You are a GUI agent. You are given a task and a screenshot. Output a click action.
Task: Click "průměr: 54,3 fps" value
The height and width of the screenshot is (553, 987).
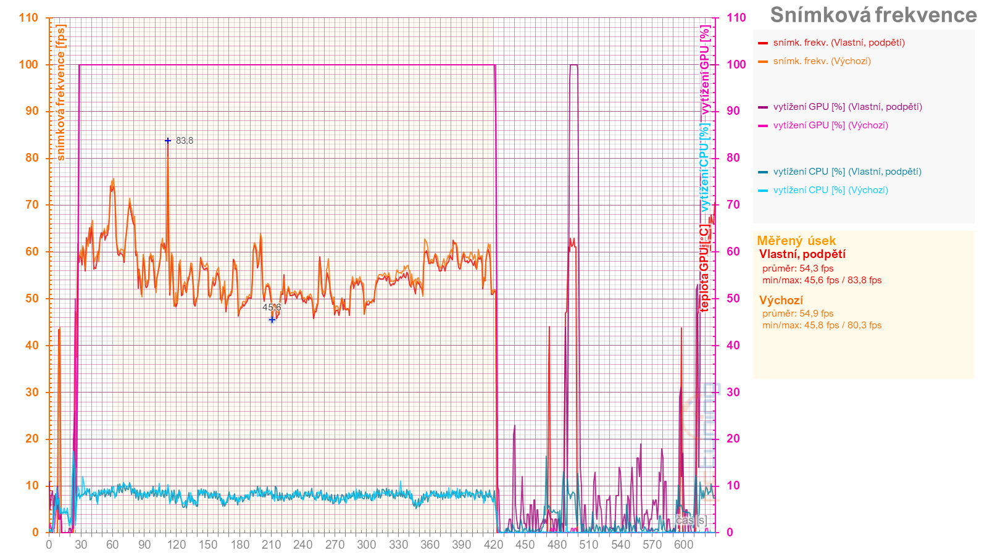click(x=798, y=268)
